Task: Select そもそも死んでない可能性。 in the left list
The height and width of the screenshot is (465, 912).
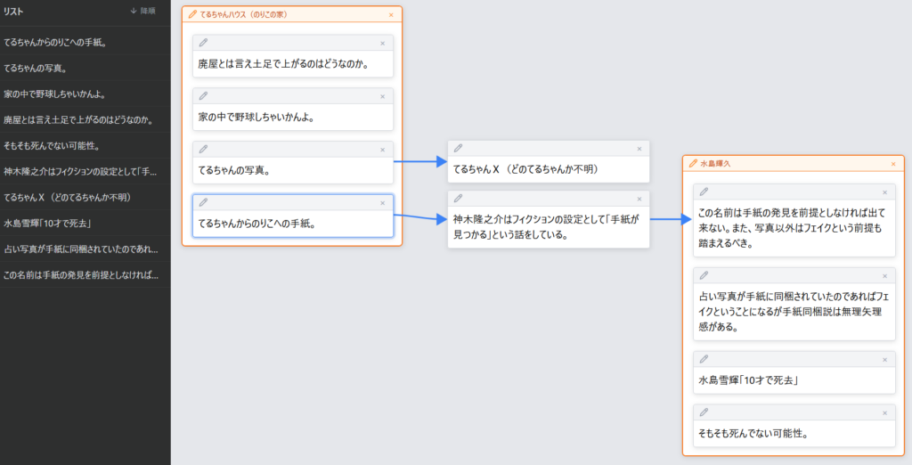Action: pyautogui.click(x=51, y=145)
